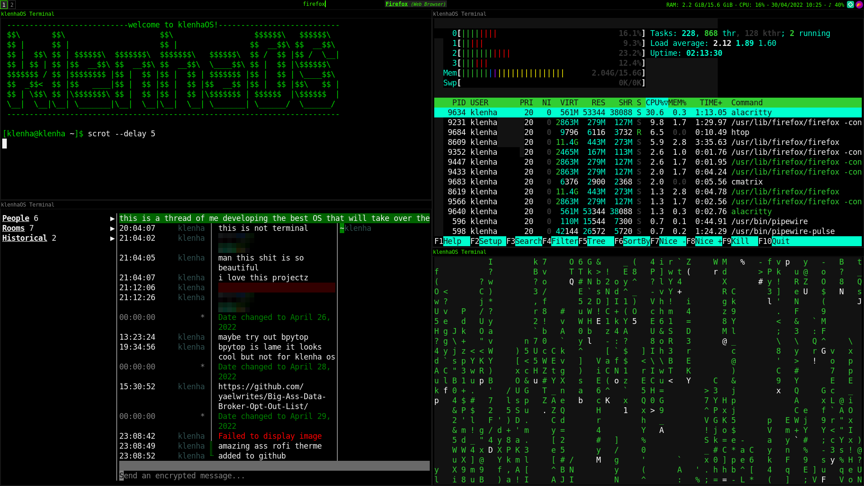Click the github Data-Broker-Opt-Out link
The width and height of the screenshot is (864, 486).
click(271, 396)
